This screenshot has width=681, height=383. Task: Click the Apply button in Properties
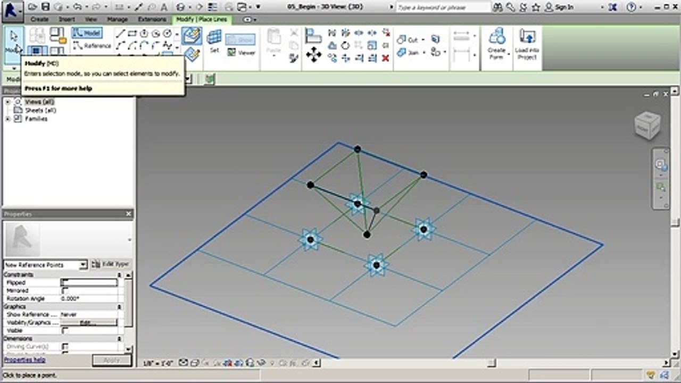112,360
